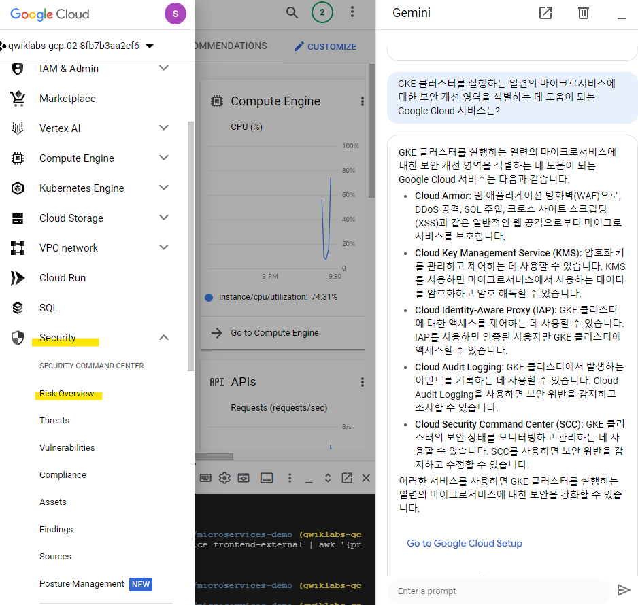Click Cloud Shell web preview icon
Image resolution: width=638 pixels, height=605 pixels.
pos(244,478)
